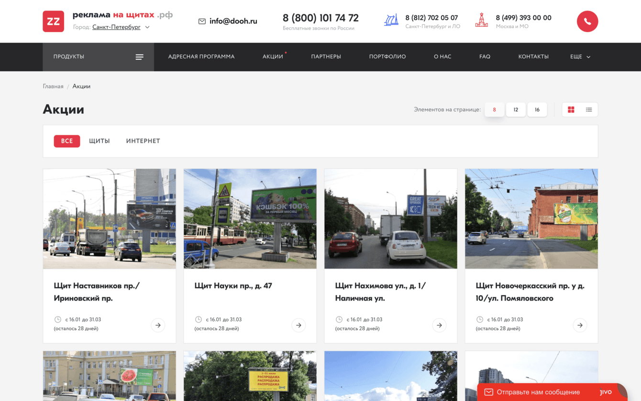Show 8 elements per page

coord(494,110)
